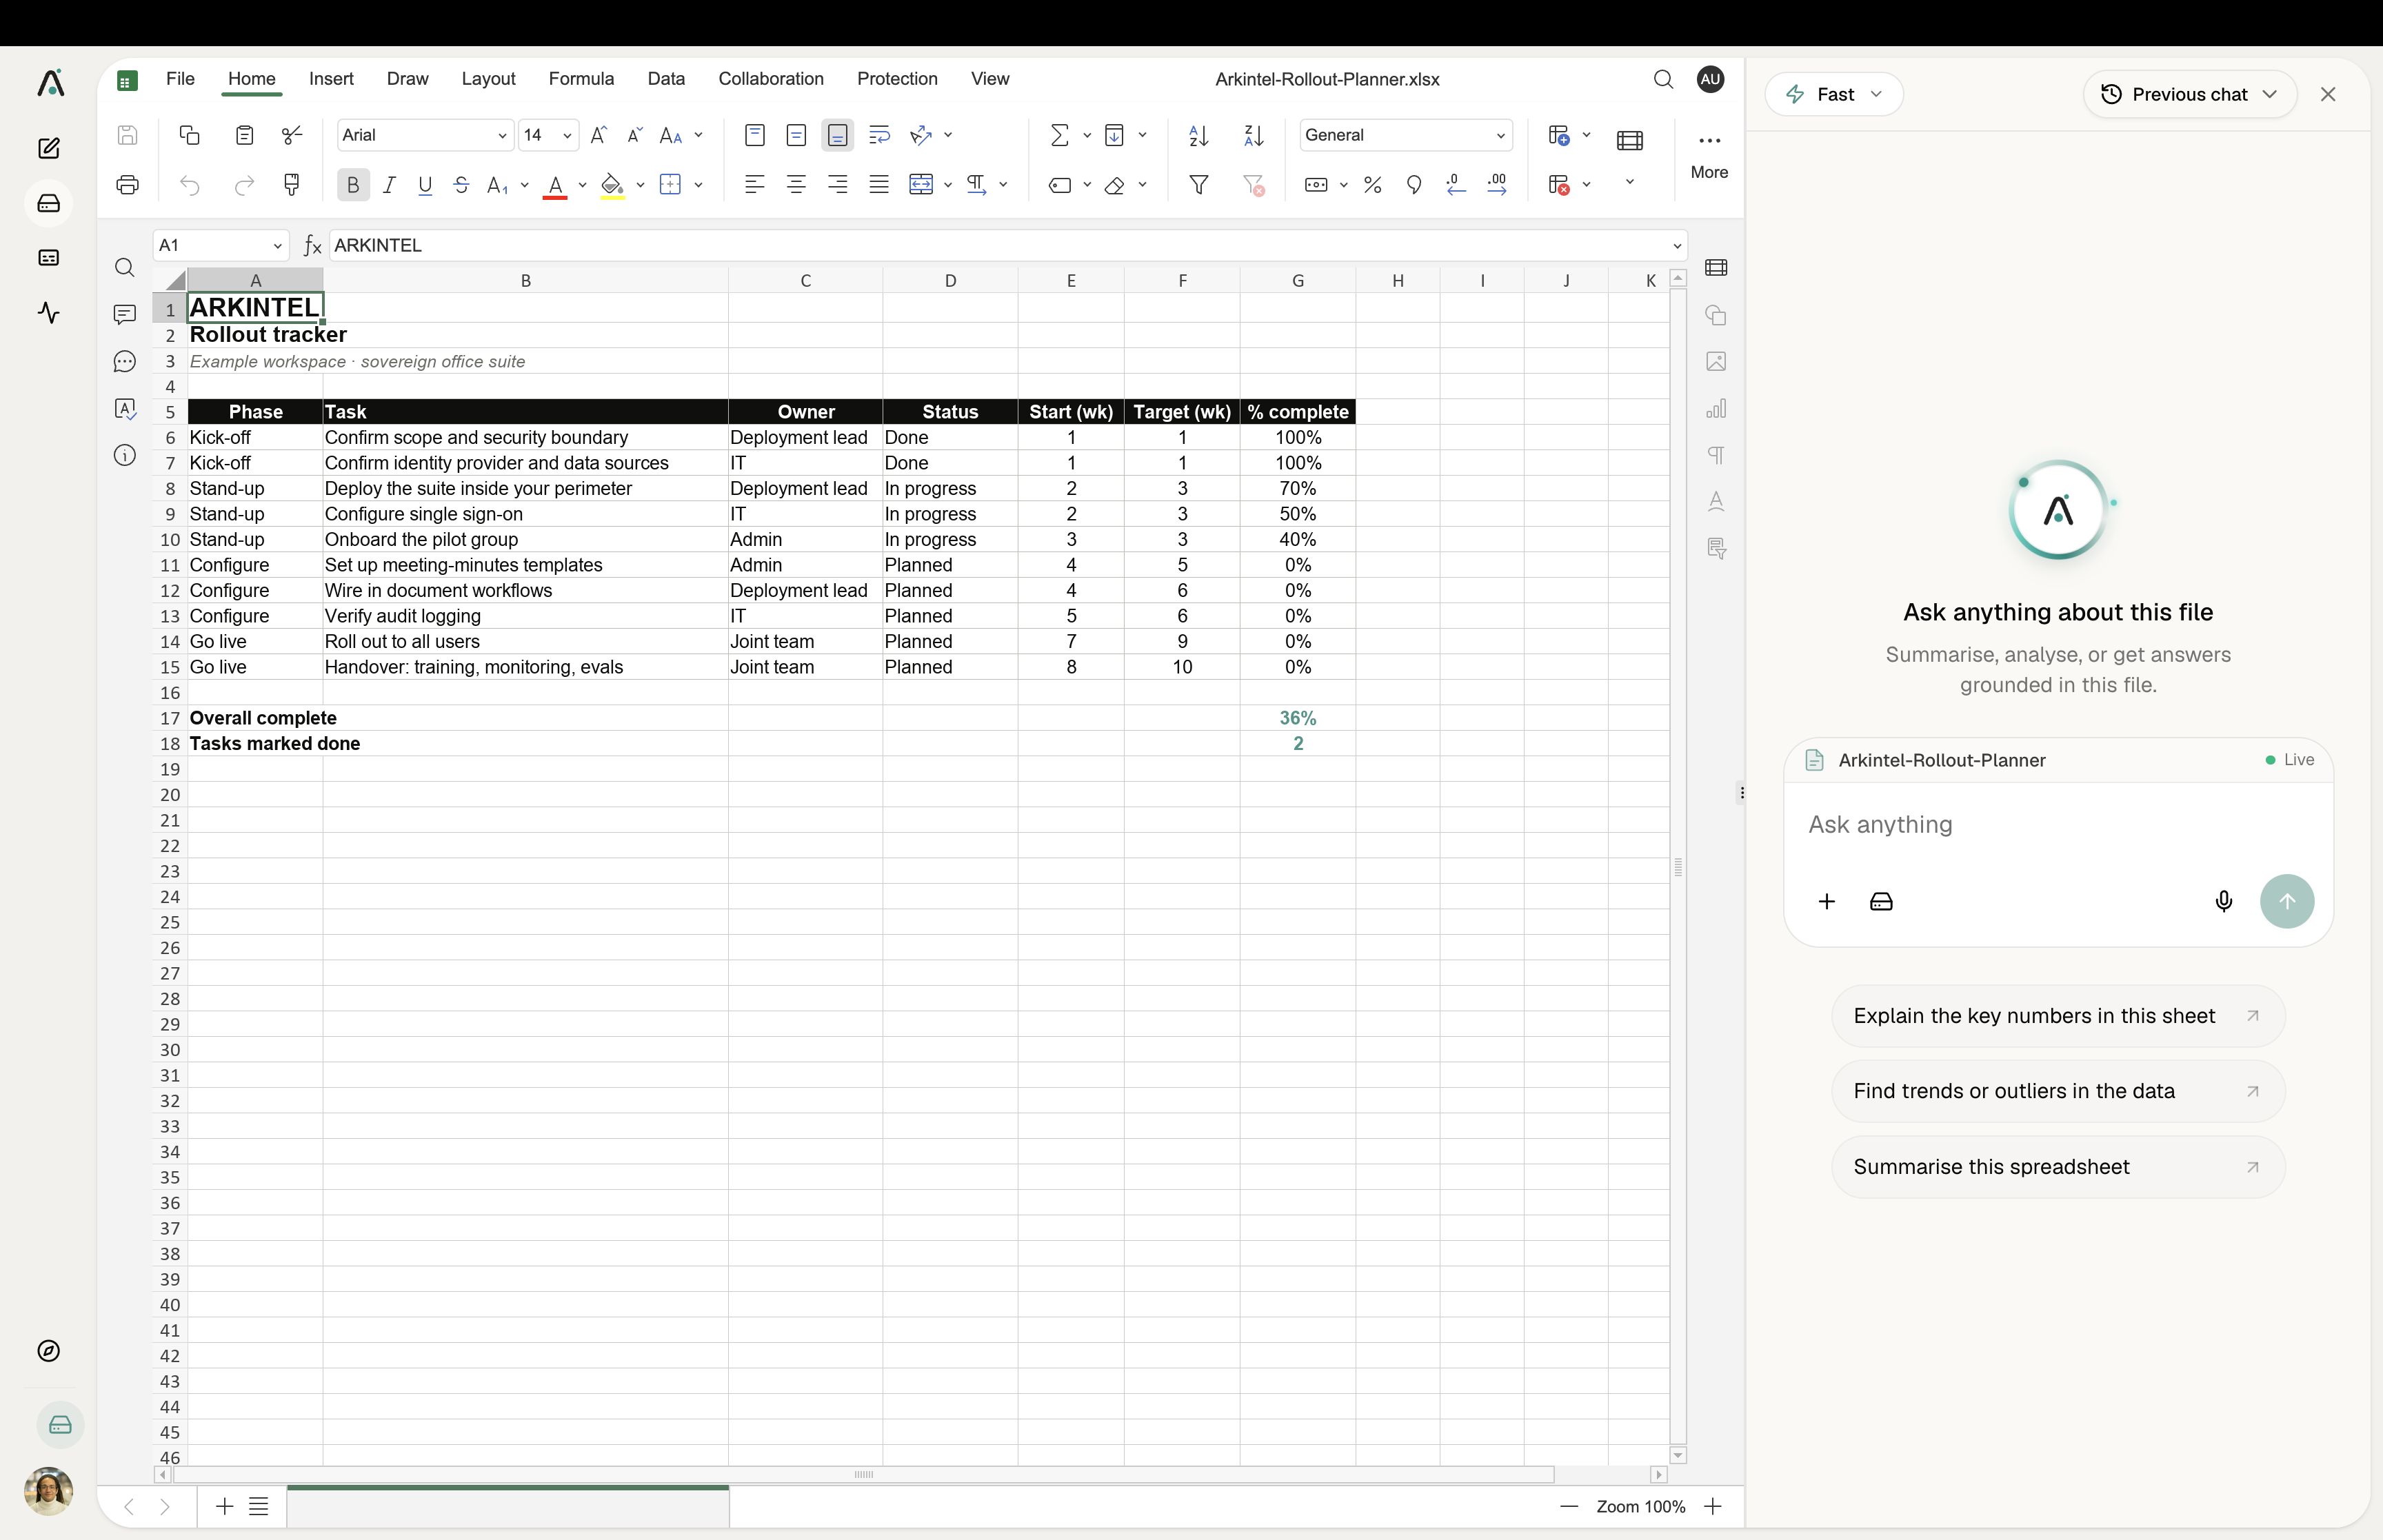Click the Wrap text icon
2383x1540 pixels.
879,135
